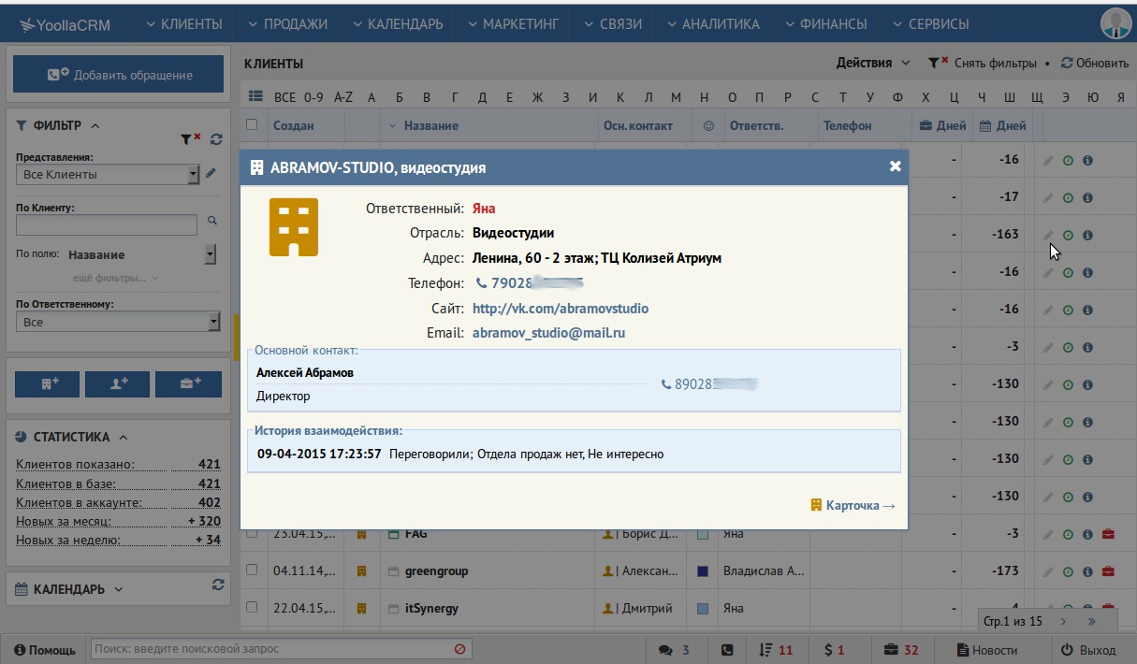Open the МАРКЕТИНГ menu
Viewport: 1137px width, 664px height.
(x=513, y=24)
